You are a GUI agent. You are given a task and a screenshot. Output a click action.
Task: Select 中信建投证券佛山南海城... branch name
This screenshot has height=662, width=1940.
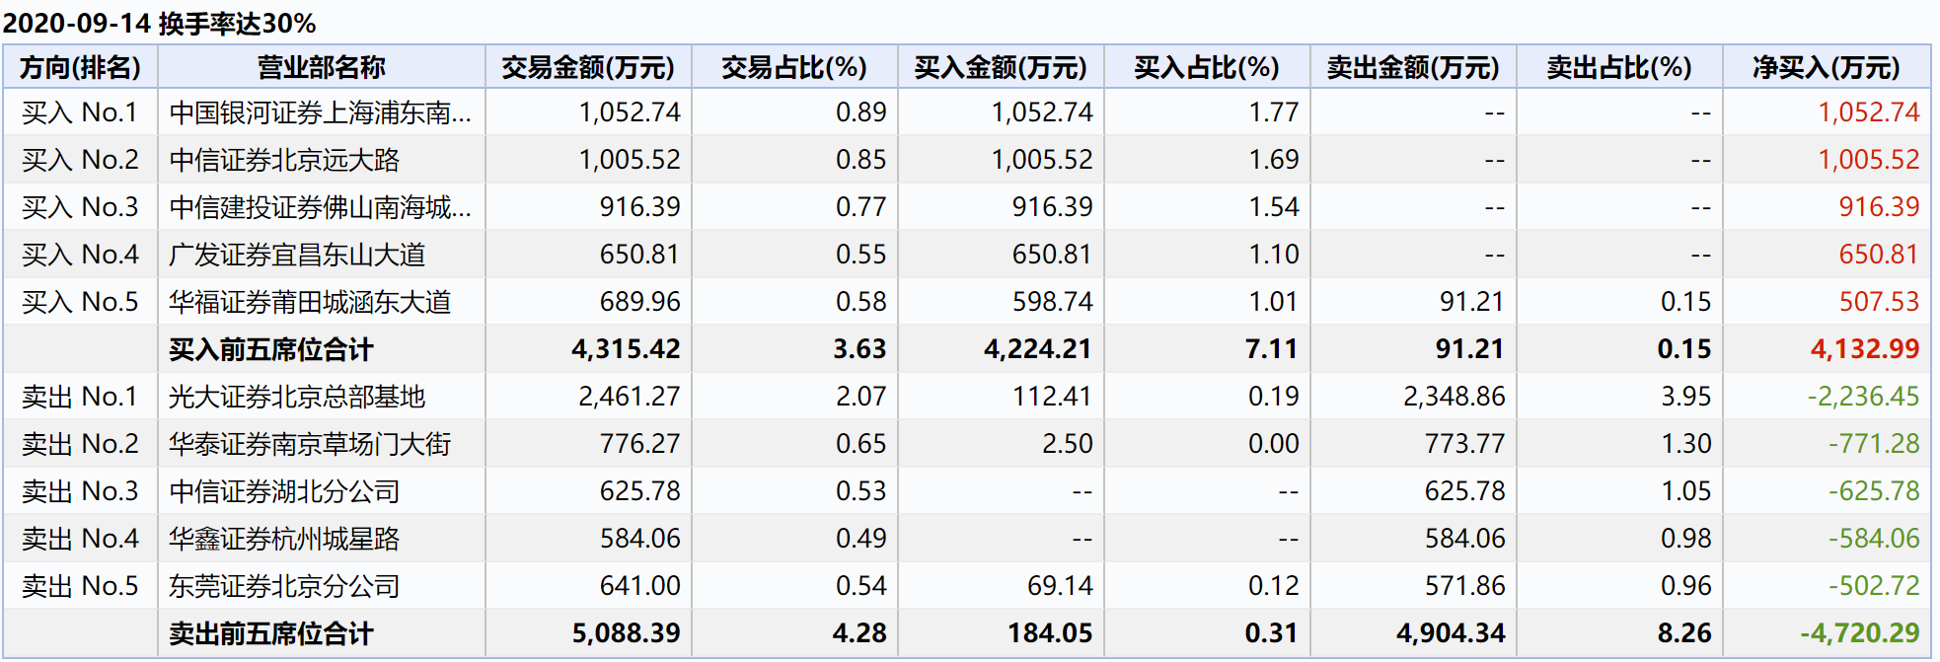[x=321, y=207]
